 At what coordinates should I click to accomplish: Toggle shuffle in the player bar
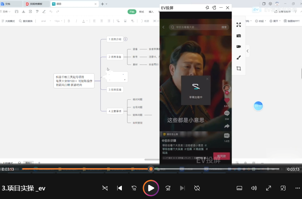[105, 188]
